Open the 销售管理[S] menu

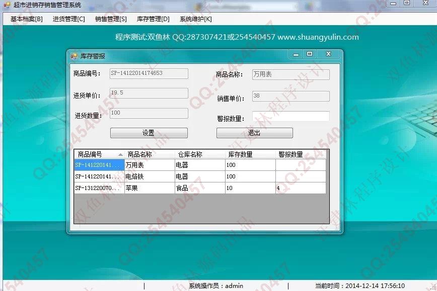(x=111, y=19)
